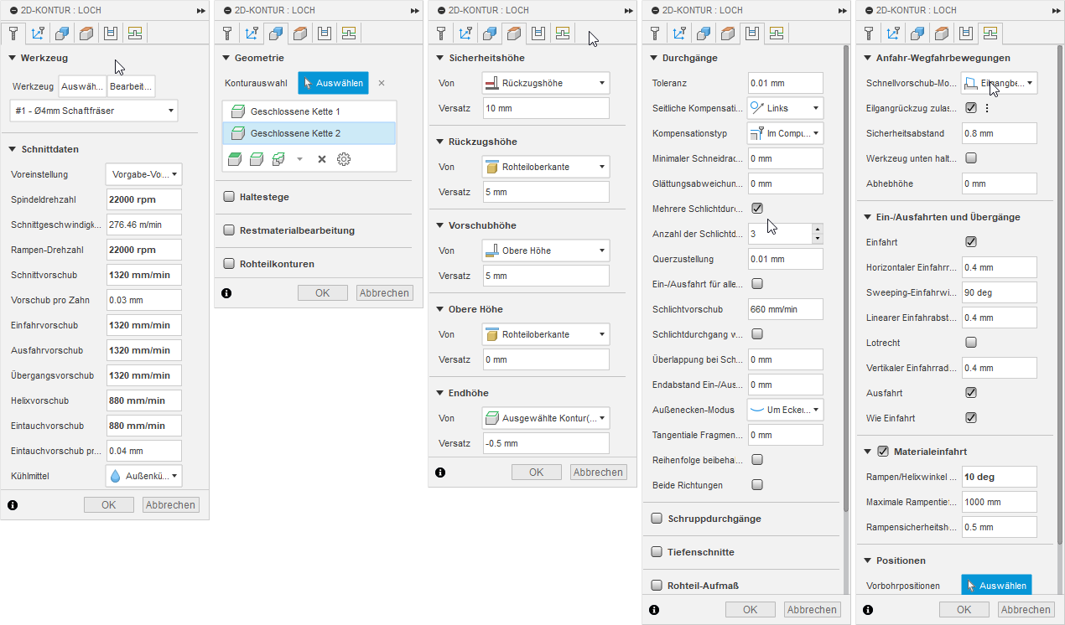The image size is (1065, 625).
Task: Click Auswählen button for Vorbohrpositionen
Action: coord(996,586)
